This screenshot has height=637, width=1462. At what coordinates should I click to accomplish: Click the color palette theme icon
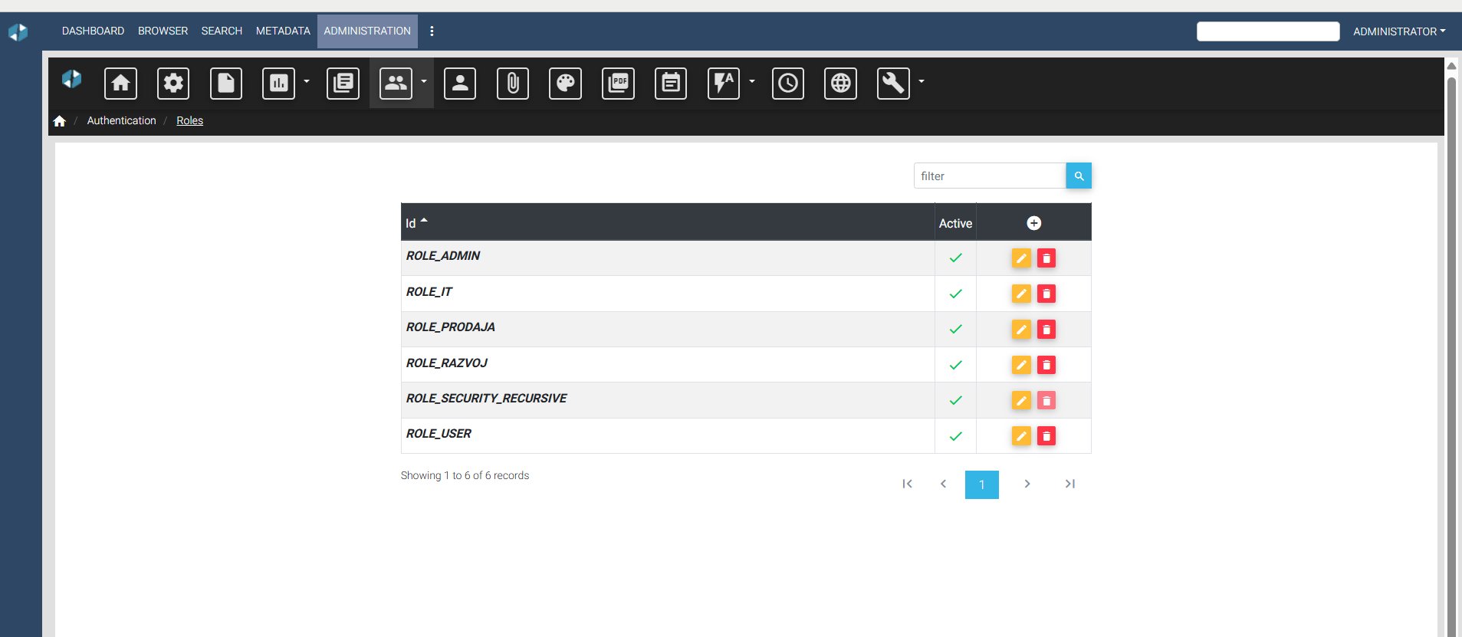[x=565, y=83]
